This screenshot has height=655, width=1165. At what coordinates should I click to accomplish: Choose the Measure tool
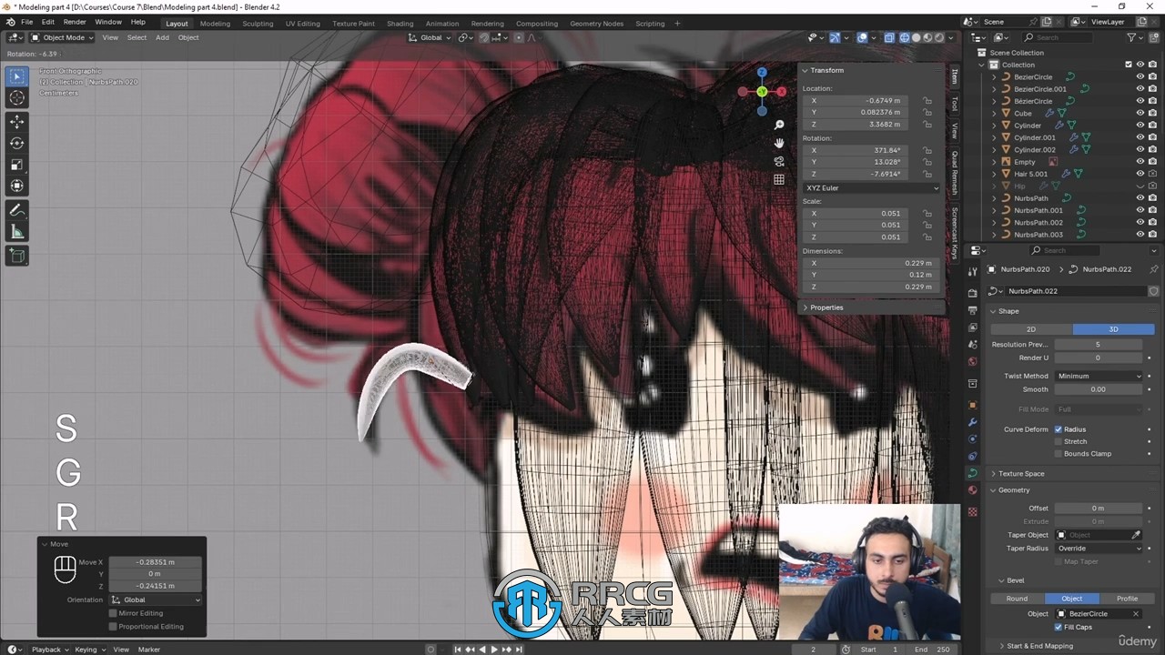coord(16,232)
